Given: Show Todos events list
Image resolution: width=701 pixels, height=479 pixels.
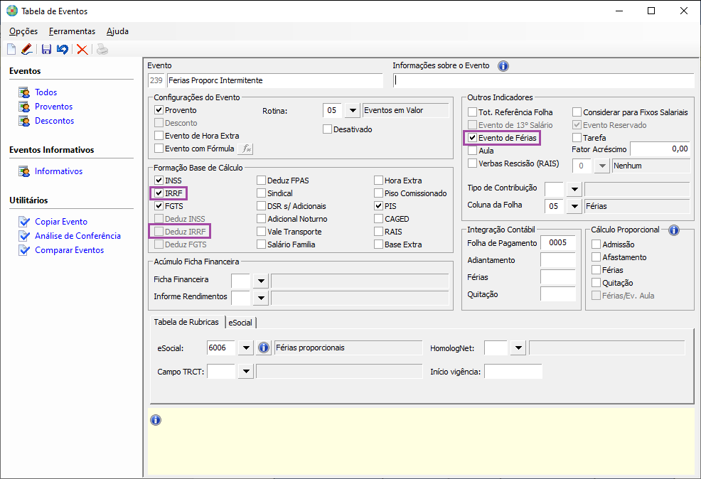Looking at the screenshot, I should pyautogui.click(x=46, y=92).
